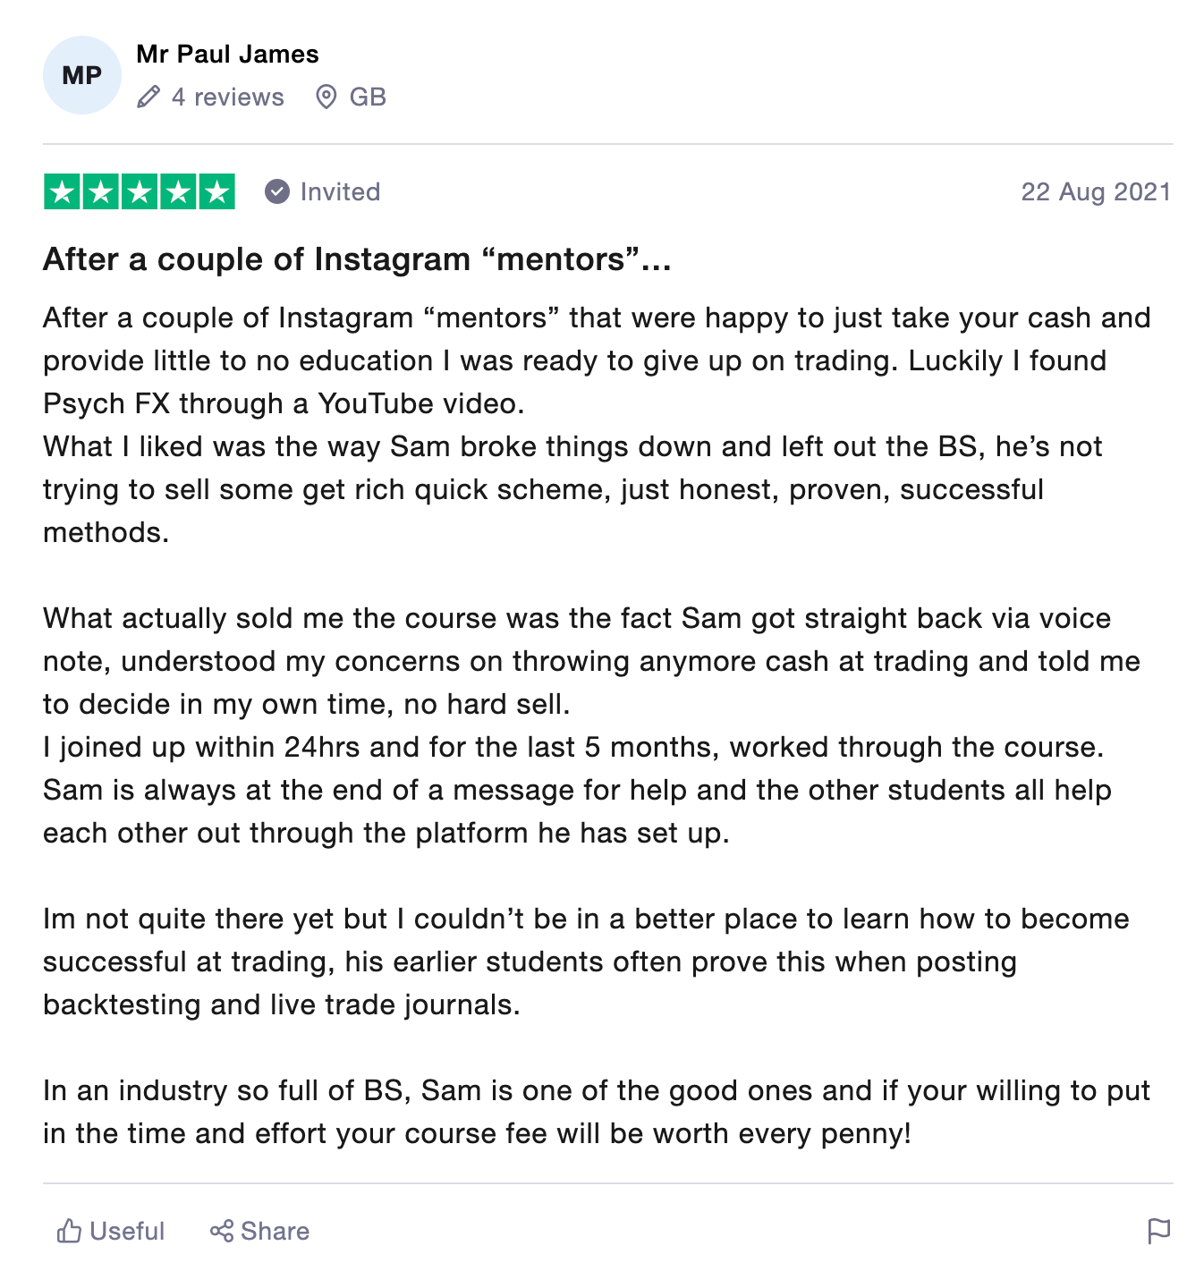This screenshot has width=1204, height=1288.
Task: Click the pencil reviews icon
Action: coord(148,97)
